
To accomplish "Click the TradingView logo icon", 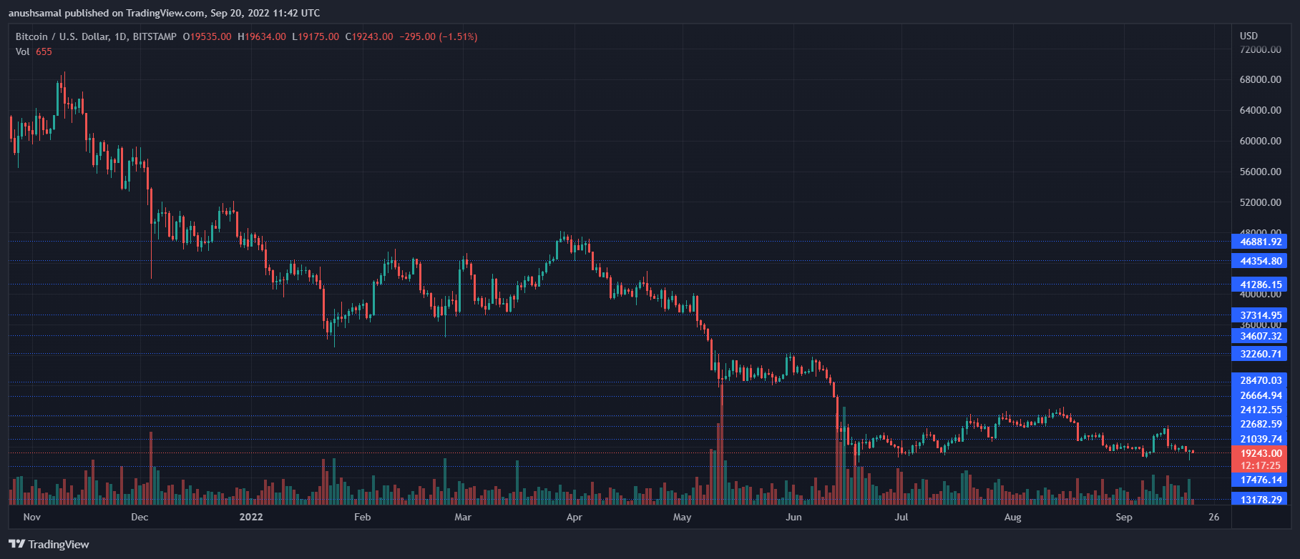I will pyautogui.click(x=16, y=544).
